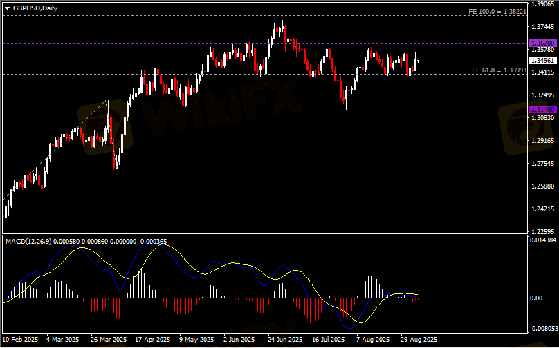The height and width of the screenshot is (348, 559).
Task: Click the -0.008053 MACD scale value
Action: click(x=541, y=328)
